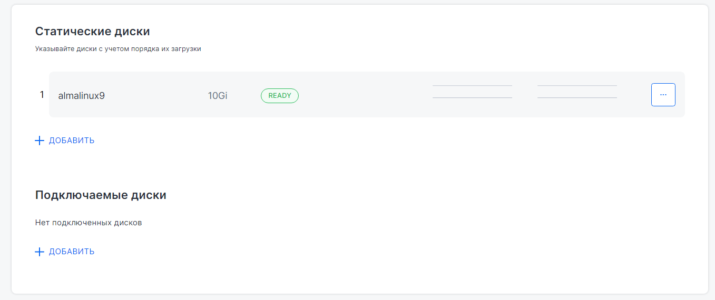Click the Нет подключенных дисков message
This screenshot has width=715, height=300.
point(89,223)
